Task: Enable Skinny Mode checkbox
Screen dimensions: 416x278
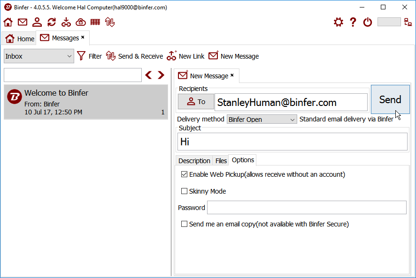Action: pos(184,191)
